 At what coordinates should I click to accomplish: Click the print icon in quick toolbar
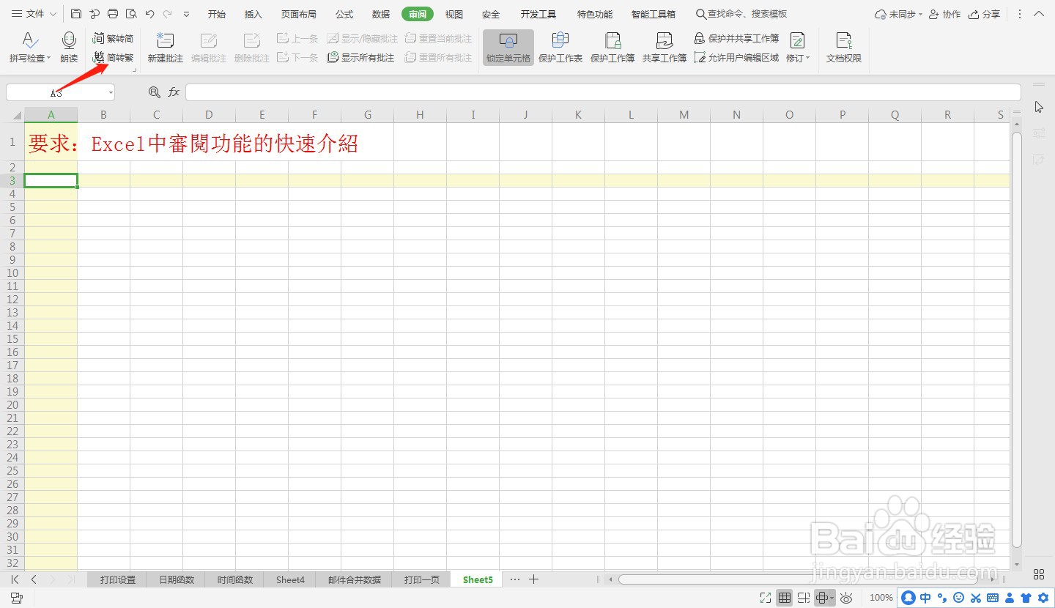coord(113,14)
